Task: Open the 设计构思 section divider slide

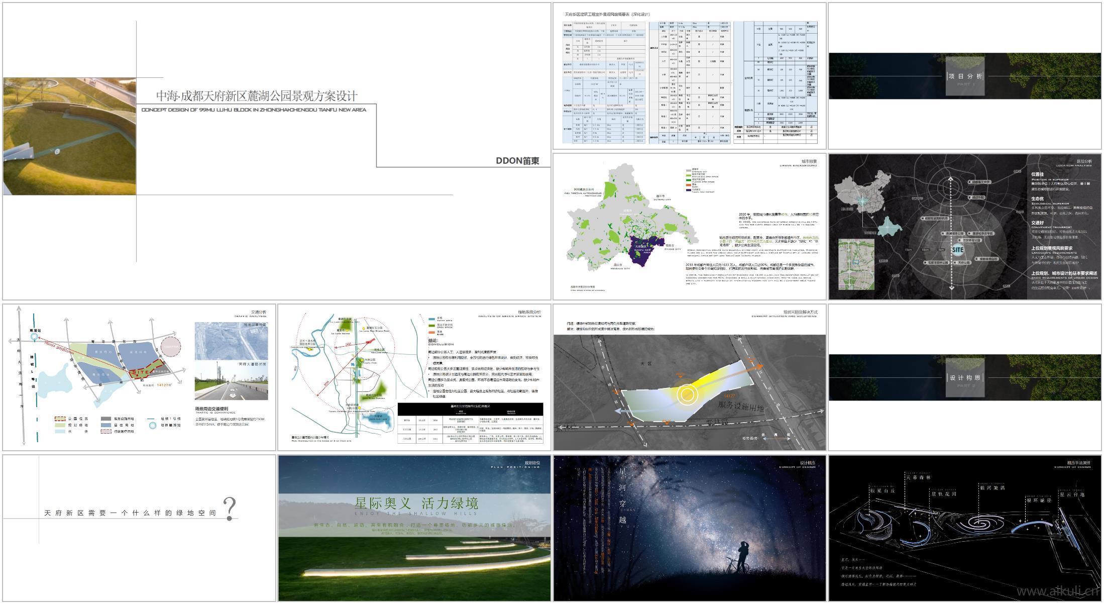Action: point(965,378)
